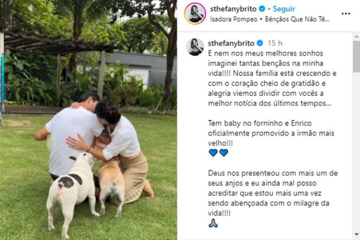The height and width of the screenshot is (240, 360).
Task: Click the praying hands emoji
Action: (x=213, y=223)
